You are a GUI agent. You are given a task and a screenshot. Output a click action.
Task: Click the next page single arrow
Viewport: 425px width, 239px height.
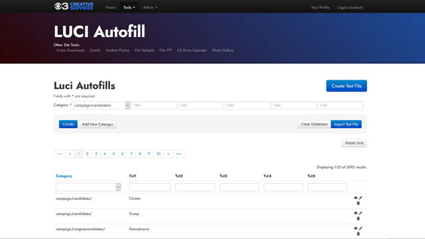(168, 153)
